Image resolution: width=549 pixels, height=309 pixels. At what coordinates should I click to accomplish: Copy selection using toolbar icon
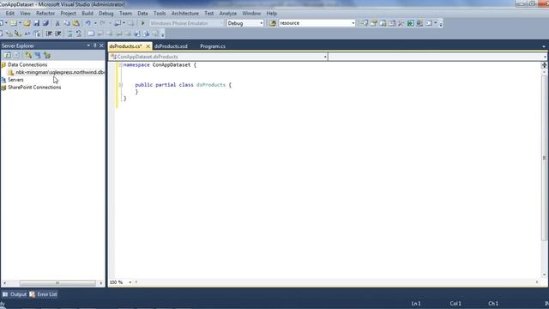67,23
